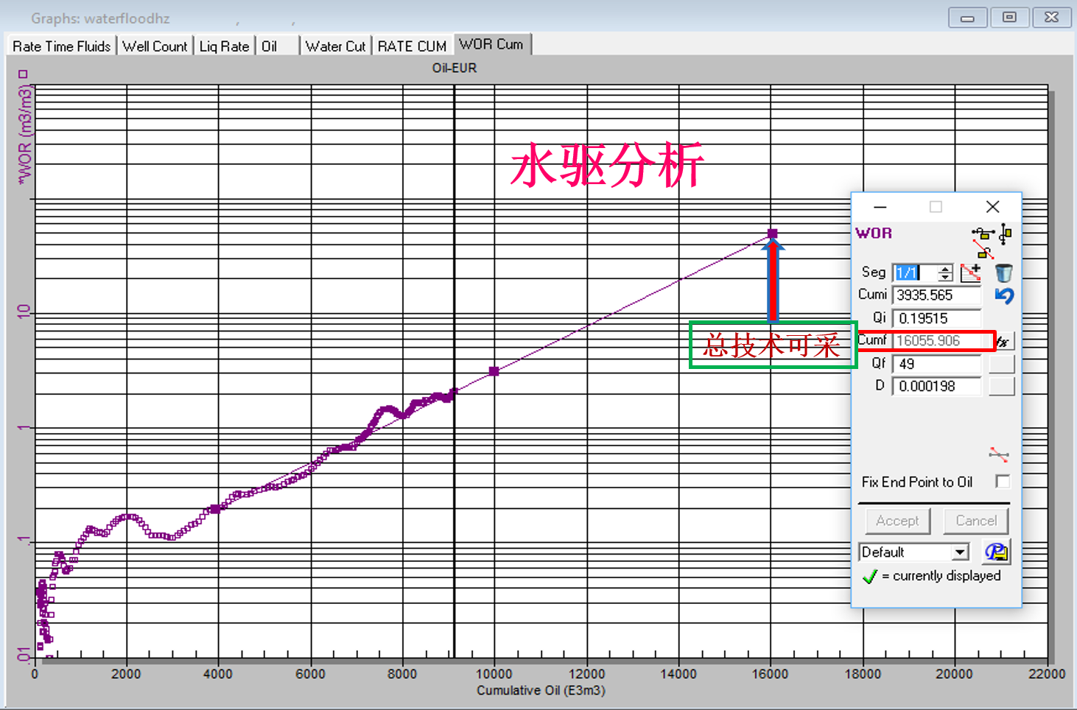Viewport: 1077px width, 710px height.
Task: Go to the Oil tab
Action: tap(278, 46)
